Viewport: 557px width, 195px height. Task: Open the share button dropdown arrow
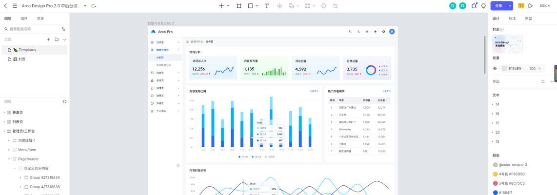[x=510, y=6]
